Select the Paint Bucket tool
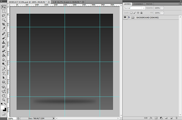The height and width of the screenshot is (120, 182). tap(4, 55)
